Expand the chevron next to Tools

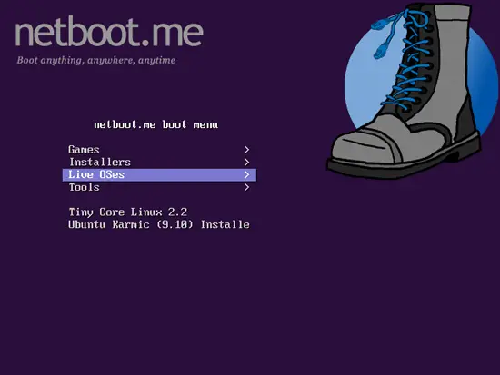click(246, 187)
